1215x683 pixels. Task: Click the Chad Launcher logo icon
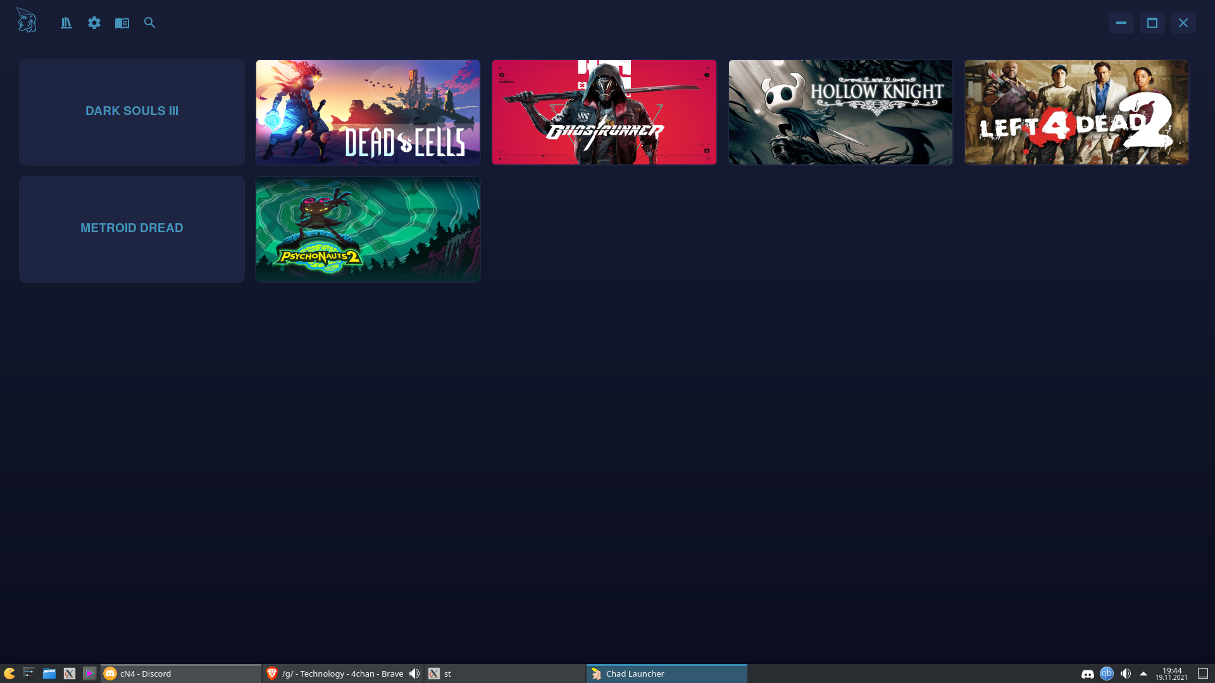(26, 20)
